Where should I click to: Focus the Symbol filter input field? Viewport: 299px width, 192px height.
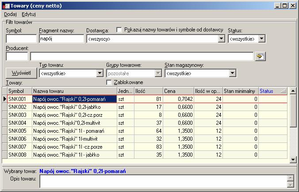point(21,39)
